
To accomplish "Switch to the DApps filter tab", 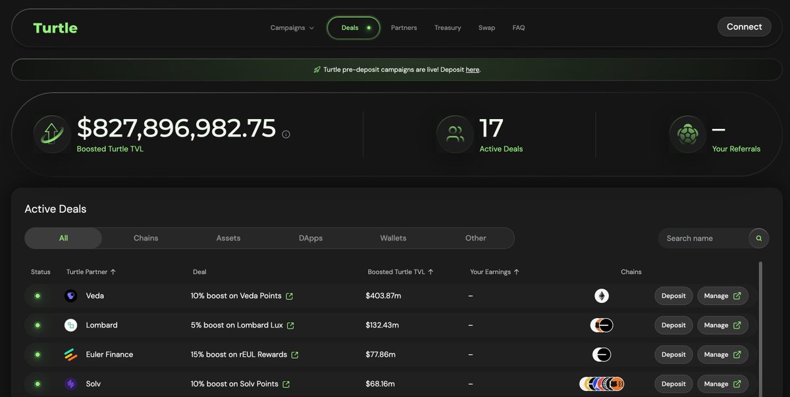I will point(311,238).
